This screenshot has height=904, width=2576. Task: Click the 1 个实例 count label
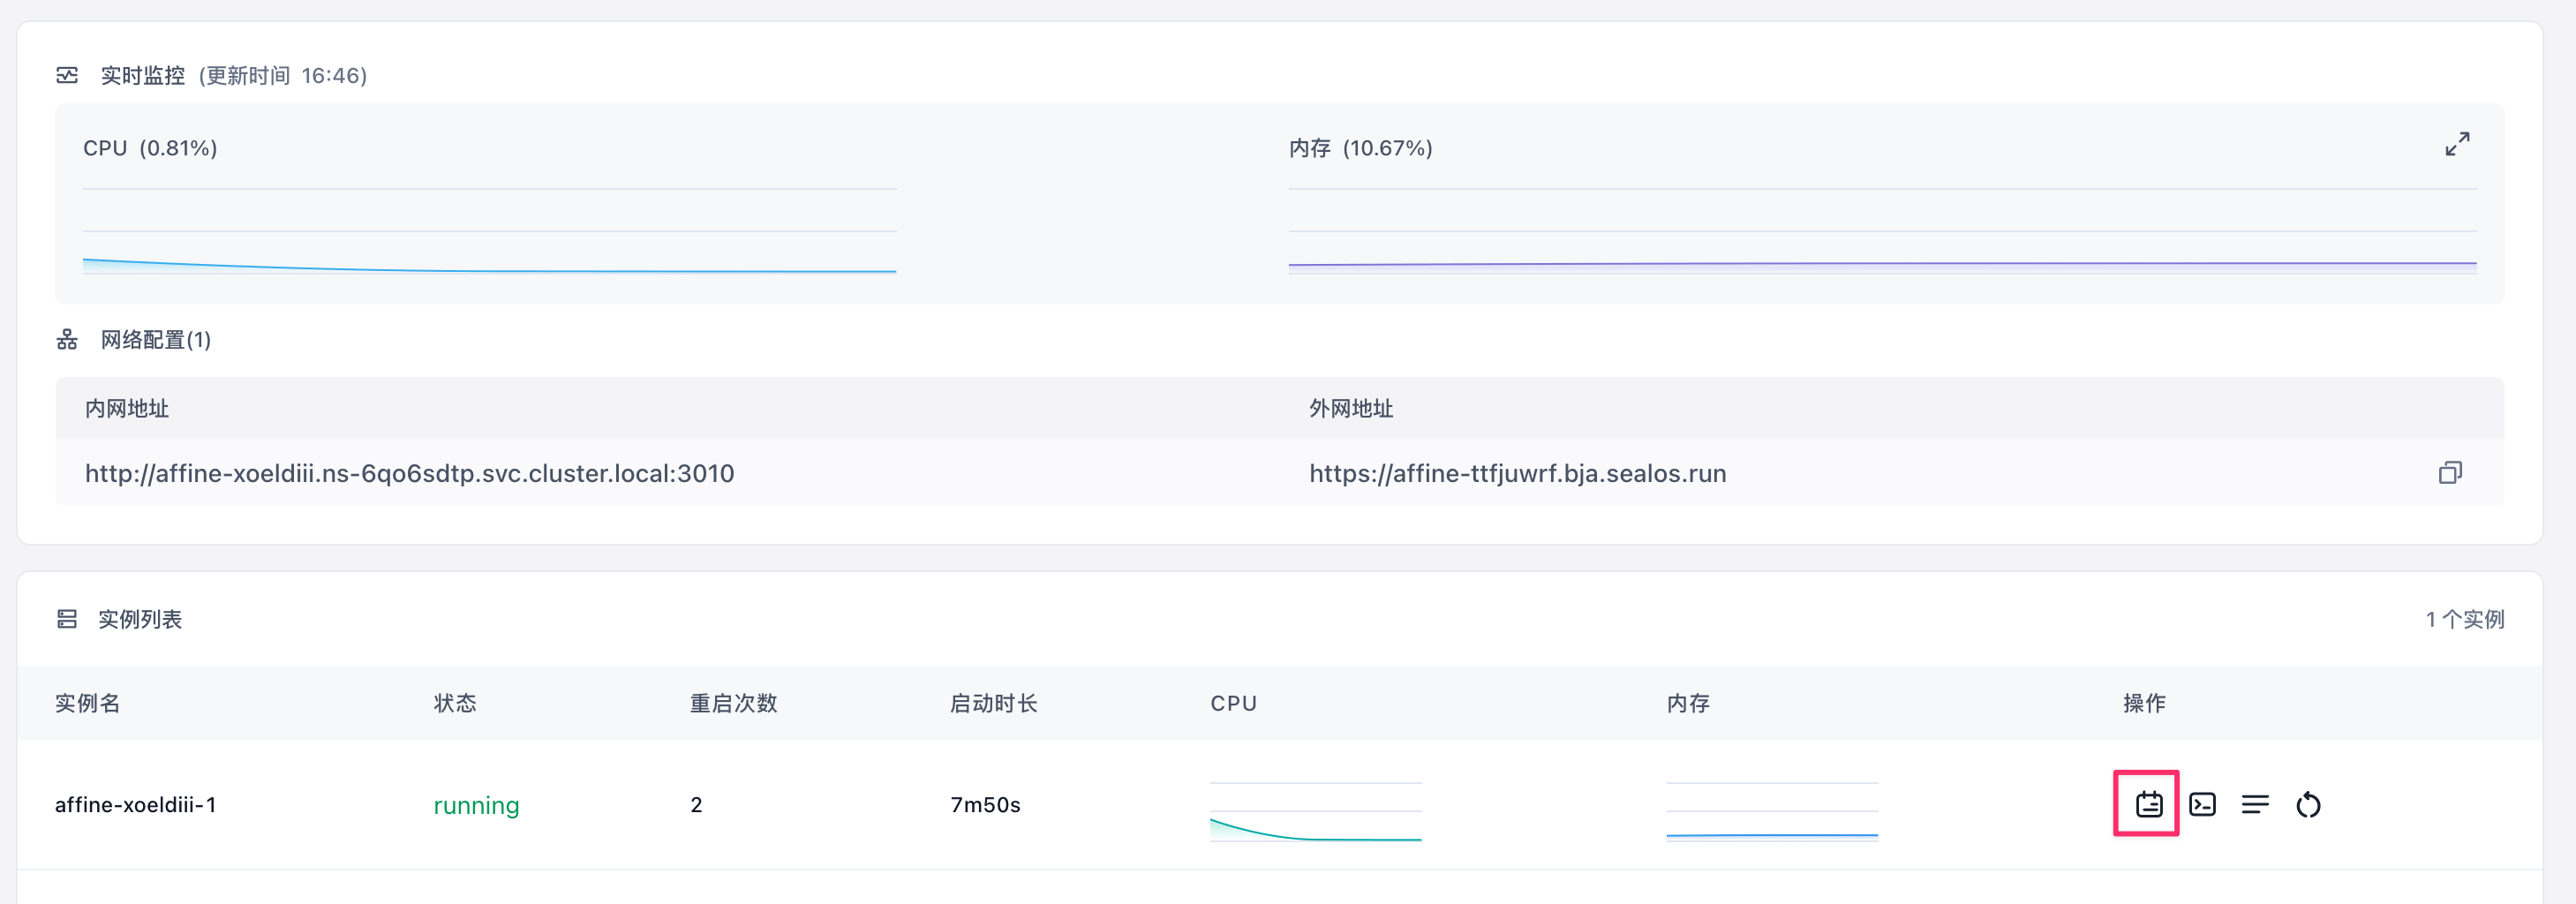tap(2464, 619)
